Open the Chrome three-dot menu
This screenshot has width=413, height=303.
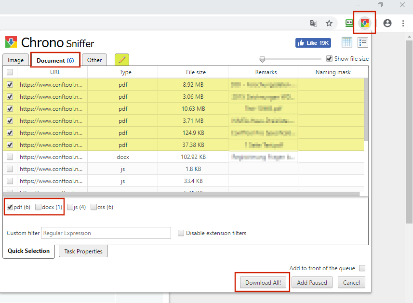point(403,23)
